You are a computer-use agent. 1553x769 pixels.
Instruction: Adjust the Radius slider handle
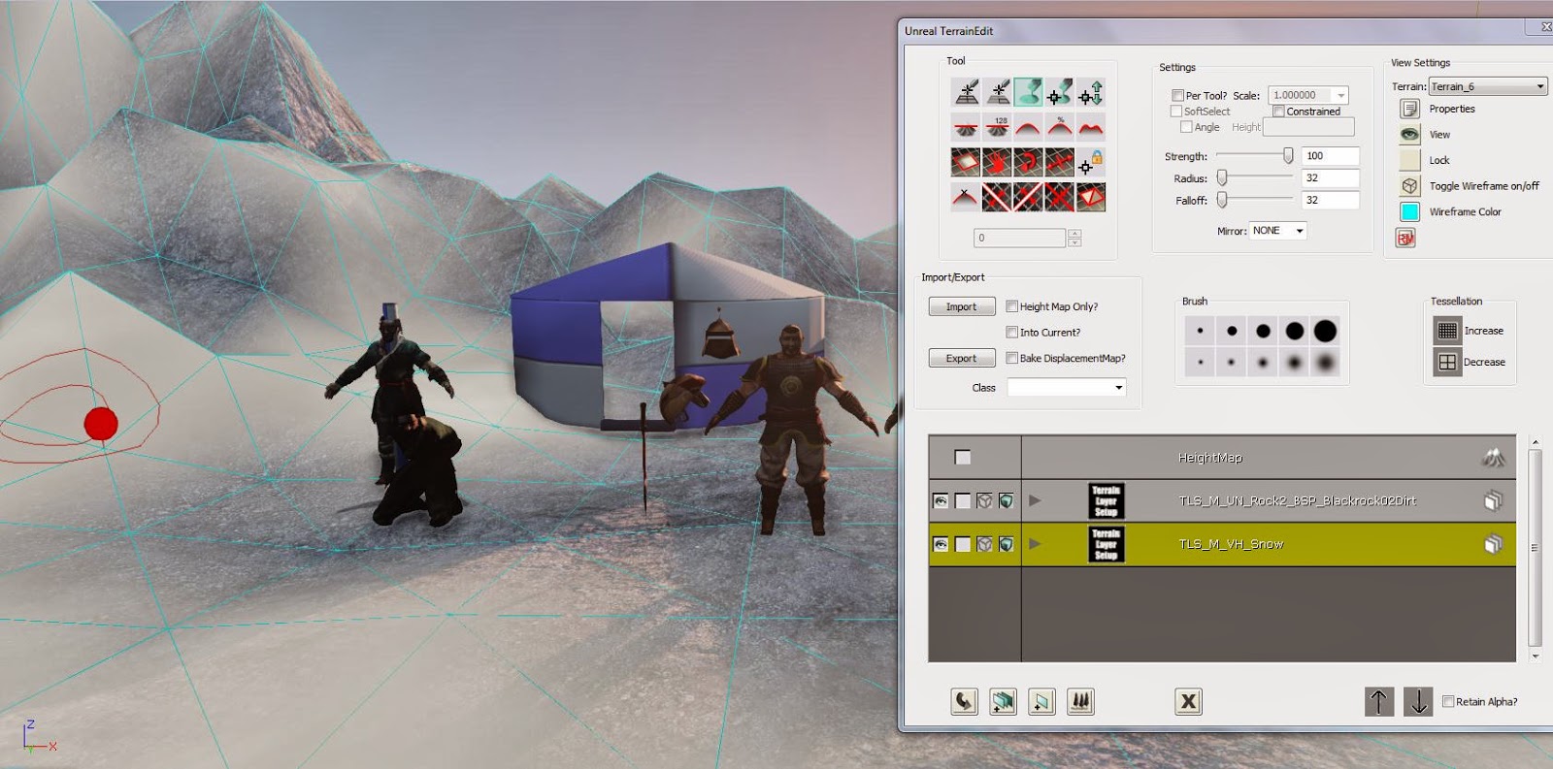1222,177
